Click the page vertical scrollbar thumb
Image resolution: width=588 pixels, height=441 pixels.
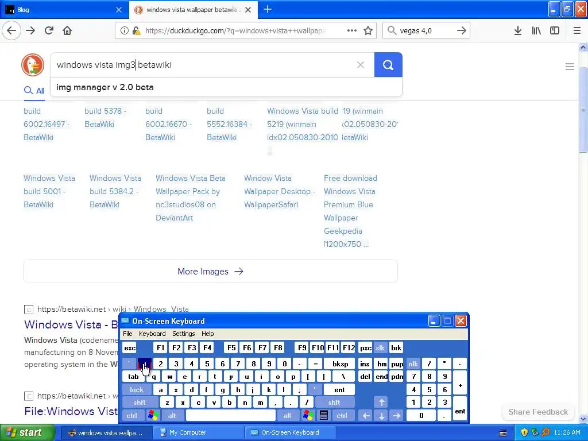583,110
